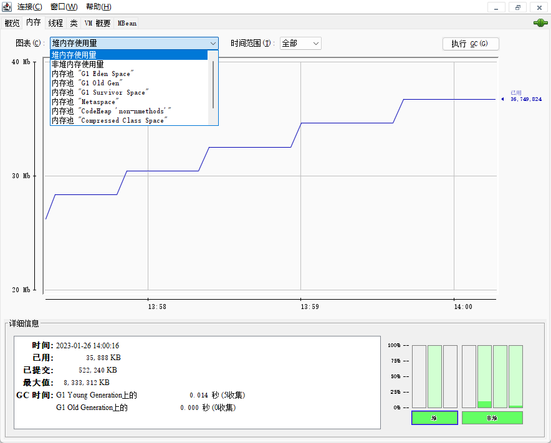Minimize the inner window
Viewport: 551px width, 443px height.
[496, 7]
